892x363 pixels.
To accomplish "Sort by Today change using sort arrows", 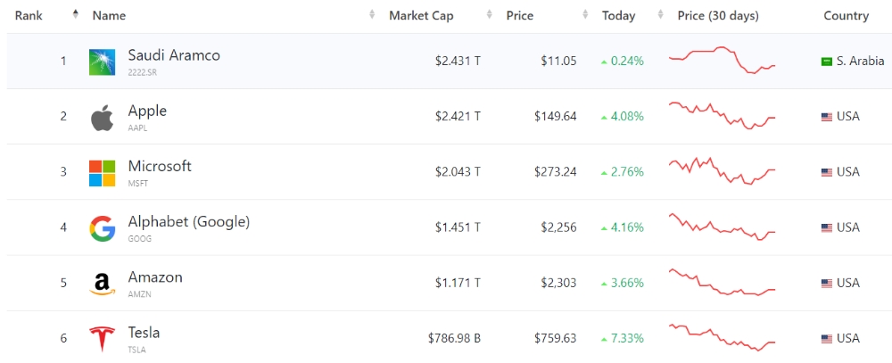I will tap(660, 14).
